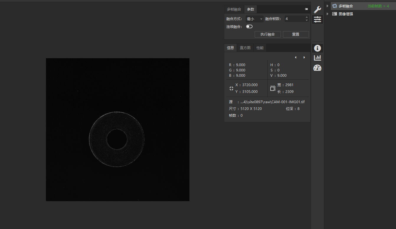Click the 融合帧数 input field
Screen dimensions: 396x229
pyautogui.click(x=294, y=19)
